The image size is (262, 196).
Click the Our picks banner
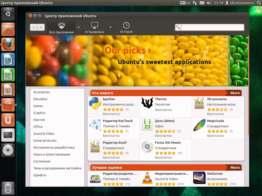click(x=137, y=61)
